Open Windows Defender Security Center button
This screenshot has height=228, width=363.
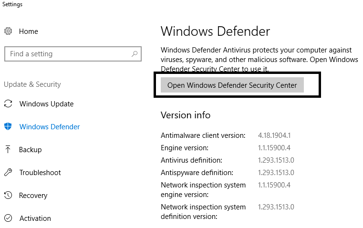pyautogui.click(x=232, y=85)
